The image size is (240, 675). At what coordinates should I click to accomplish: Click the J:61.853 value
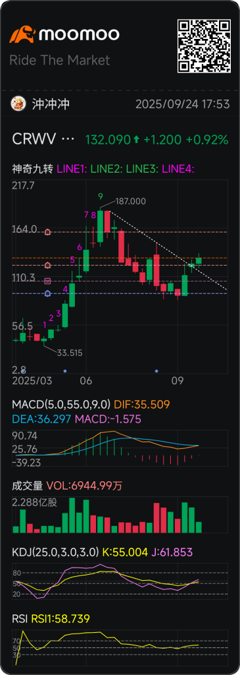(x=172, y=552)
